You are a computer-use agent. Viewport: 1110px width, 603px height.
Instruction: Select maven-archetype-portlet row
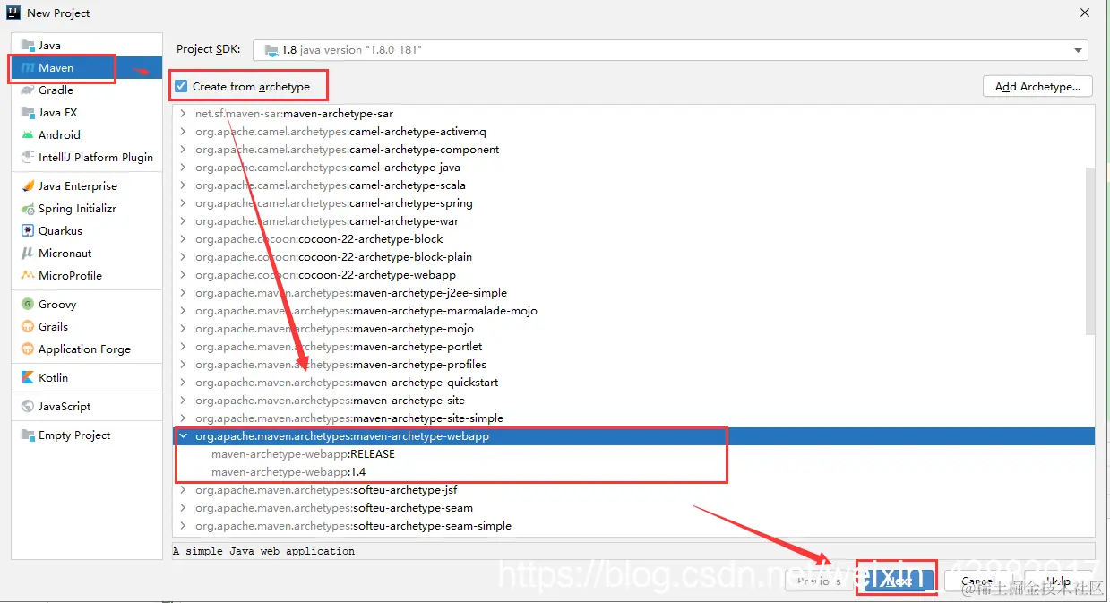pos(634,347)
